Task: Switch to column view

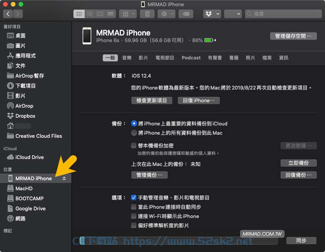Action: (x=100, y=14)
